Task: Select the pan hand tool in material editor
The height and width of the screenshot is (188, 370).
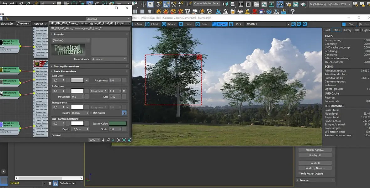Action: (x=103, y=140)
